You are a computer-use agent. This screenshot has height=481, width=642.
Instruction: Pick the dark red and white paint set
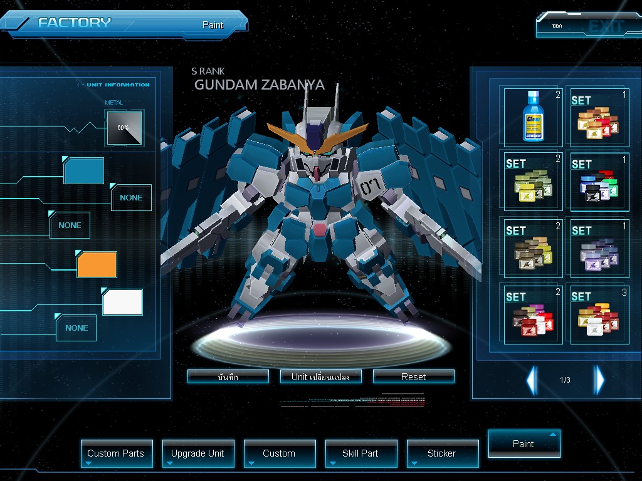pyautogui.click(x=533, y=314)
